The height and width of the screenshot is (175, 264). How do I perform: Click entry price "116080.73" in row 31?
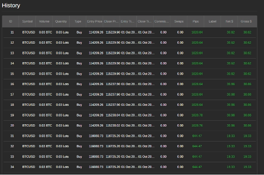click(96, 136)
